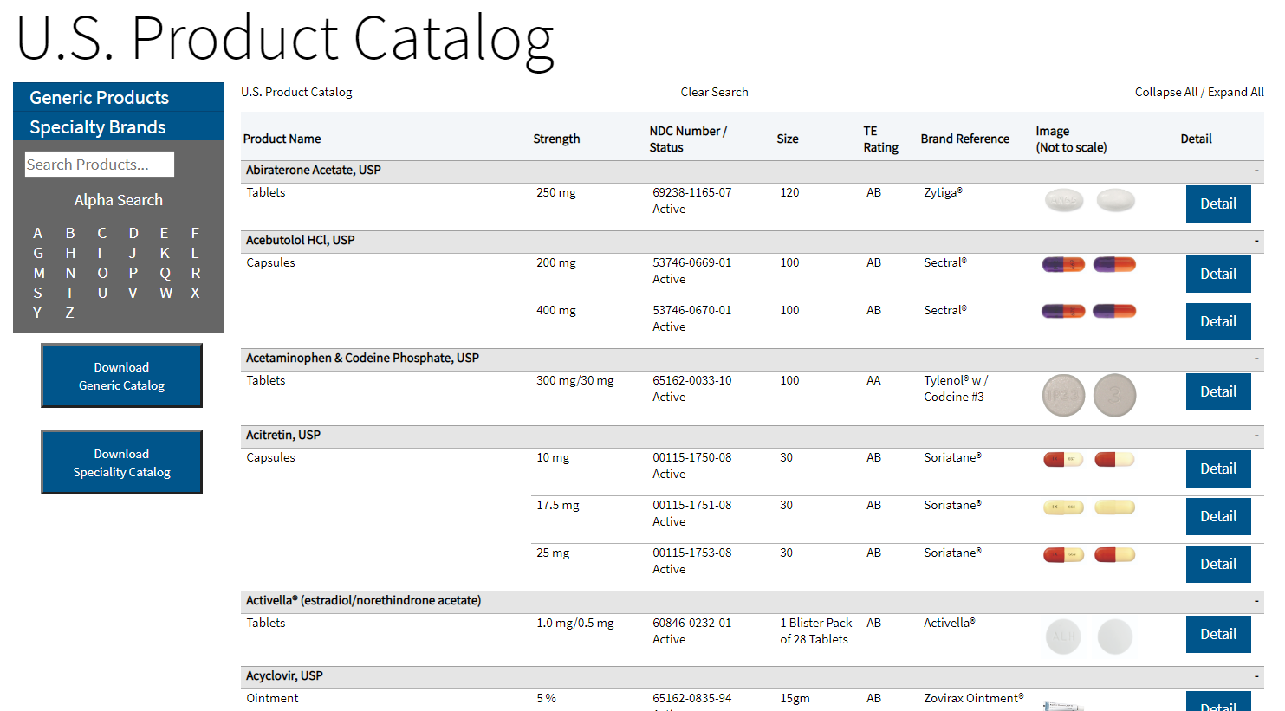Click the Clear Search link

point(714,92)
